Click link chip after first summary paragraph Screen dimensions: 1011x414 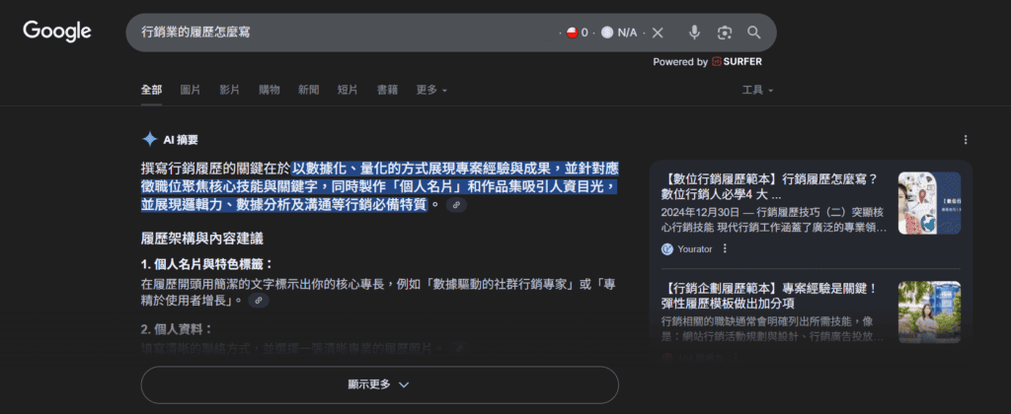[x=456, y=205]
